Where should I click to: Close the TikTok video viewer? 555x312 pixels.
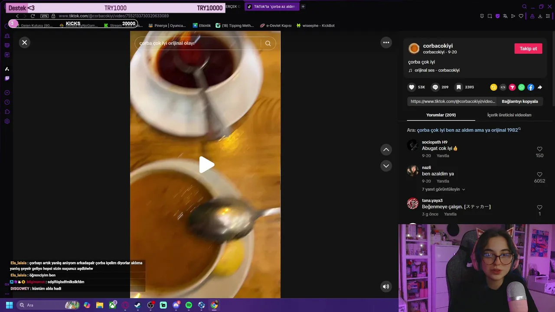(x=25, y=42)
